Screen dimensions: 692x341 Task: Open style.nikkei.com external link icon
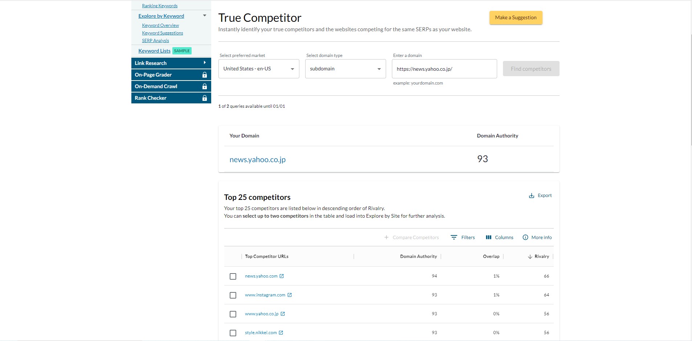[281, 333]
